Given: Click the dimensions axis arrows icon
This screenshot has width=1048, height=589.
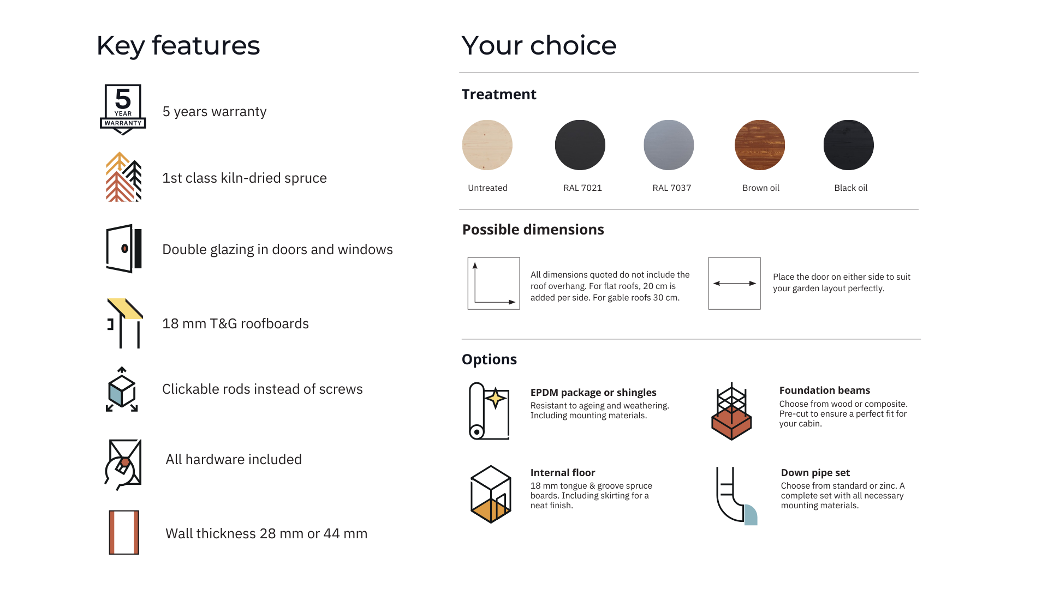Looking at the screenshot, I should tap(493, 284).
